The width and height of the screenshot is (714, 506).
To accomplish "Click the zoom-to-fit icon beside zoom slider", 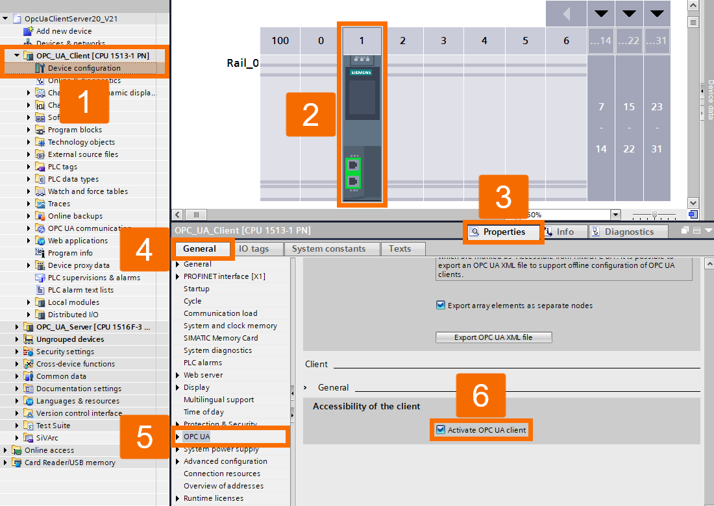I will click(693, 214).
